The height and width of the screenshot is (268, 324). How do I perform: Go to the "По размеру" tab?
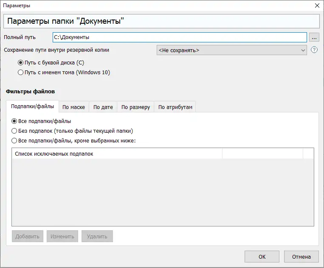135,107
